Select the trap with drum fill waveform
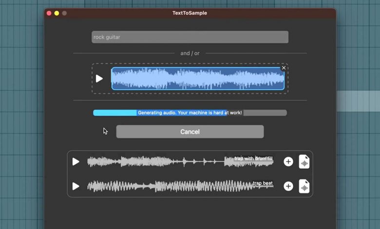Viewport: 380px width, 229px height. tap(180, 162)
